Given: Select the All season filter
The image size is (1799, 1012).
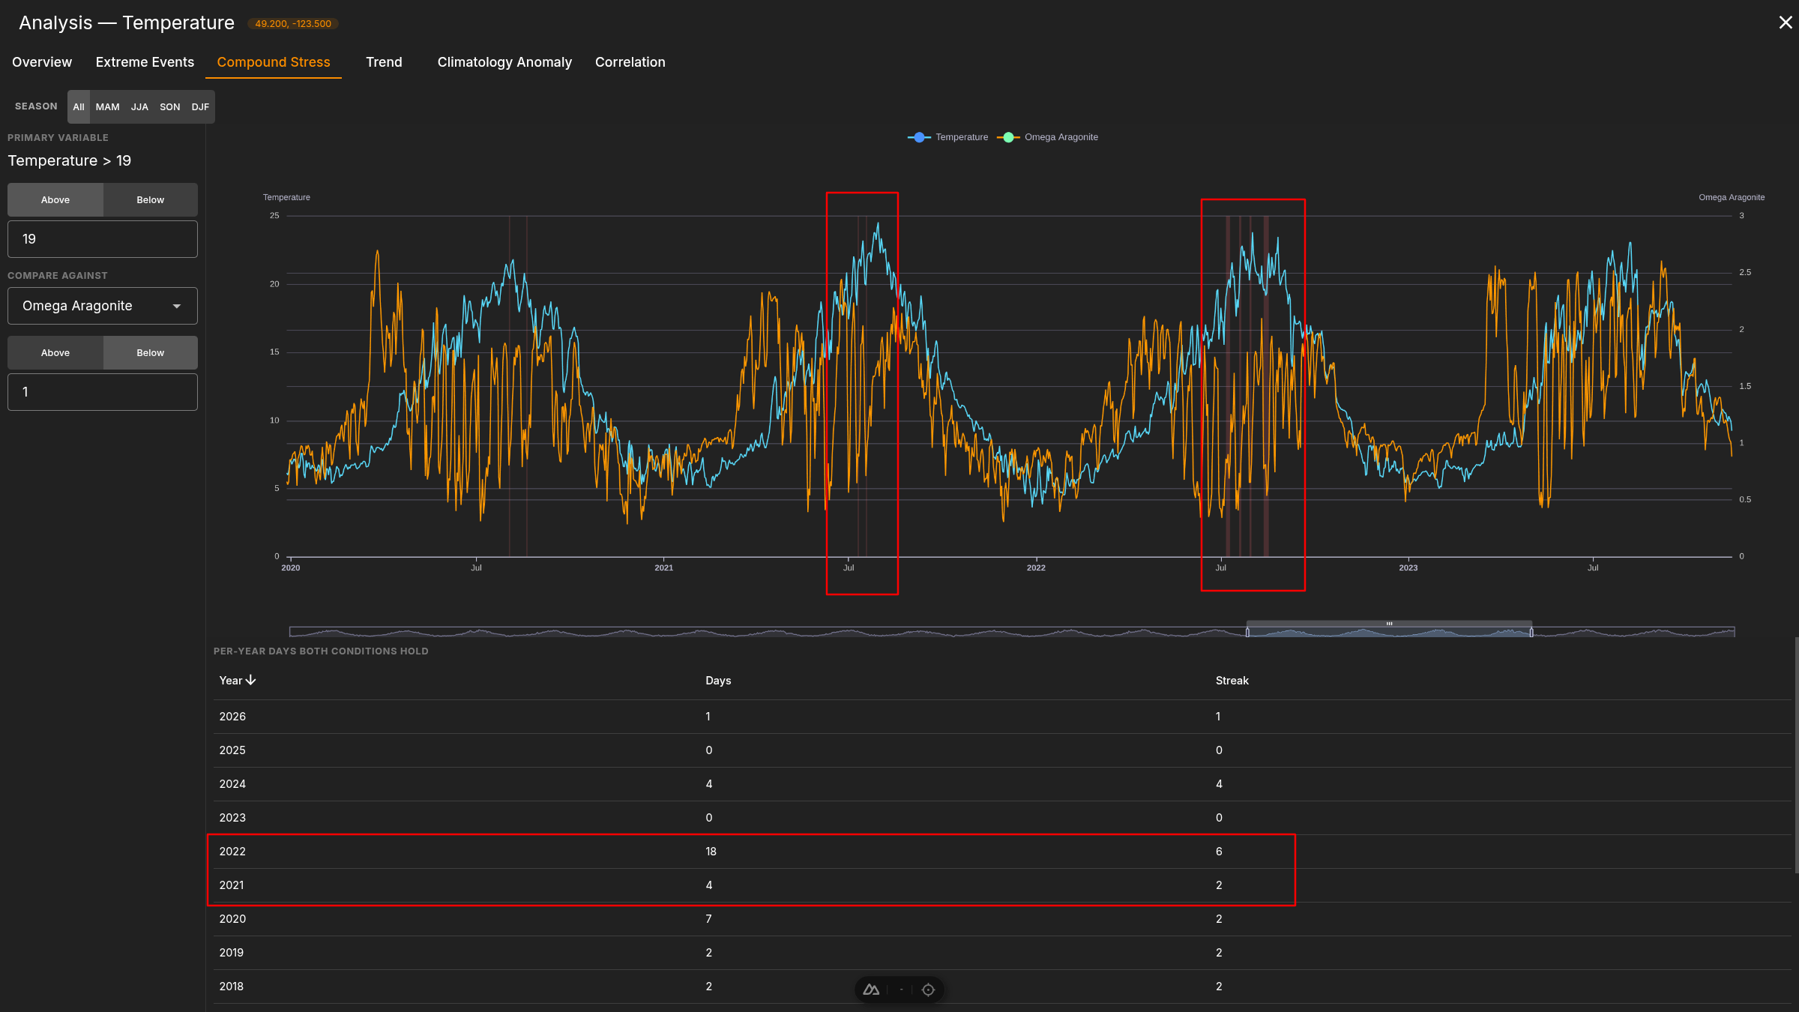Looking at the screenshot, I should click(x=79, y=106).
